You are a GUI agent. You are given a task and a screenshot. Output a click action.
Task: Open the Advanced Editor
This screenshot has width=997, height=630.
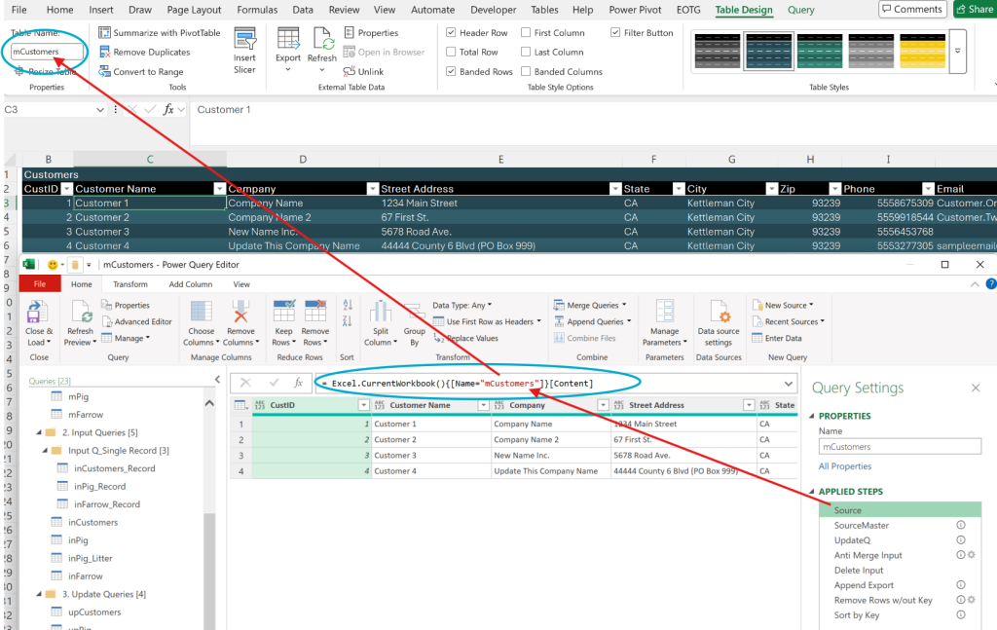click(x=136, y=321)
